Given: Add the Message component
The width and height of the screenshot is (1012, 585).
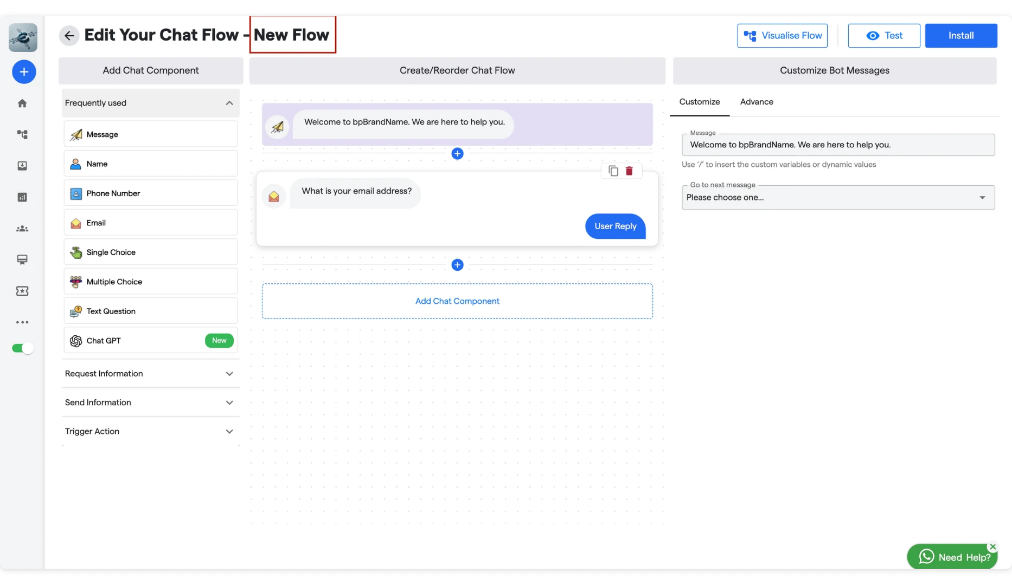Looking at the screenshot, I should (151, 134).
